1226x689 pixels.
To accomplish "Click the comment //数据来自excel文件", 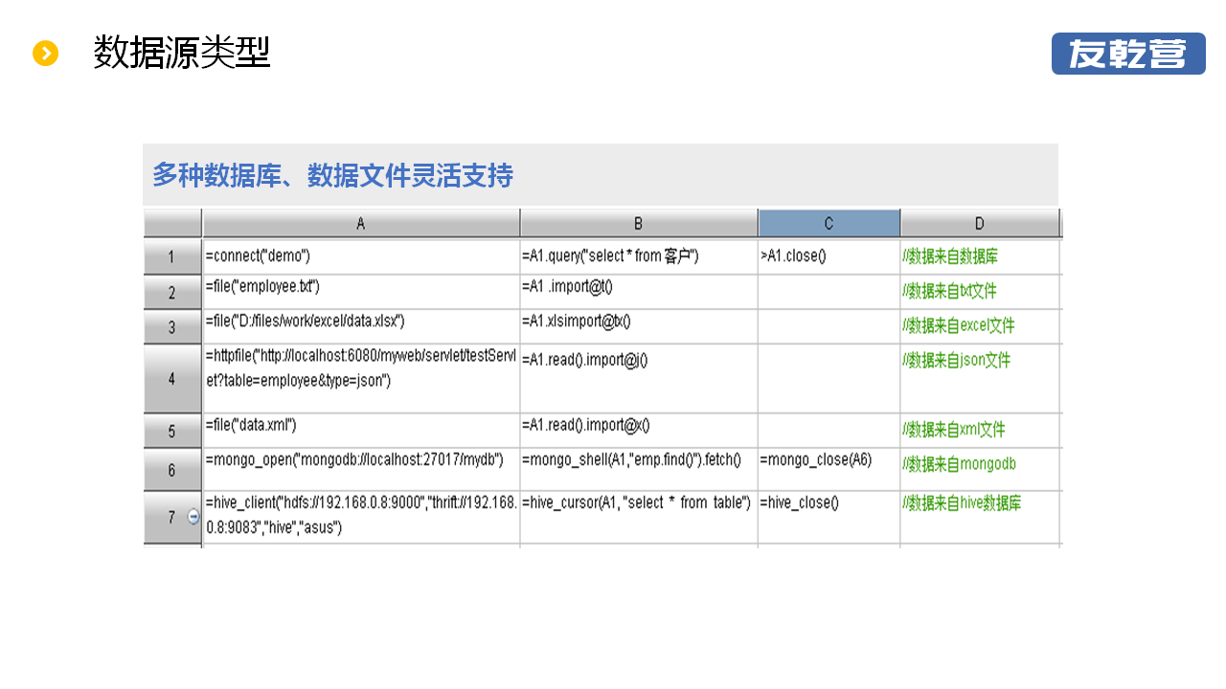I will [x=980, y=326].
